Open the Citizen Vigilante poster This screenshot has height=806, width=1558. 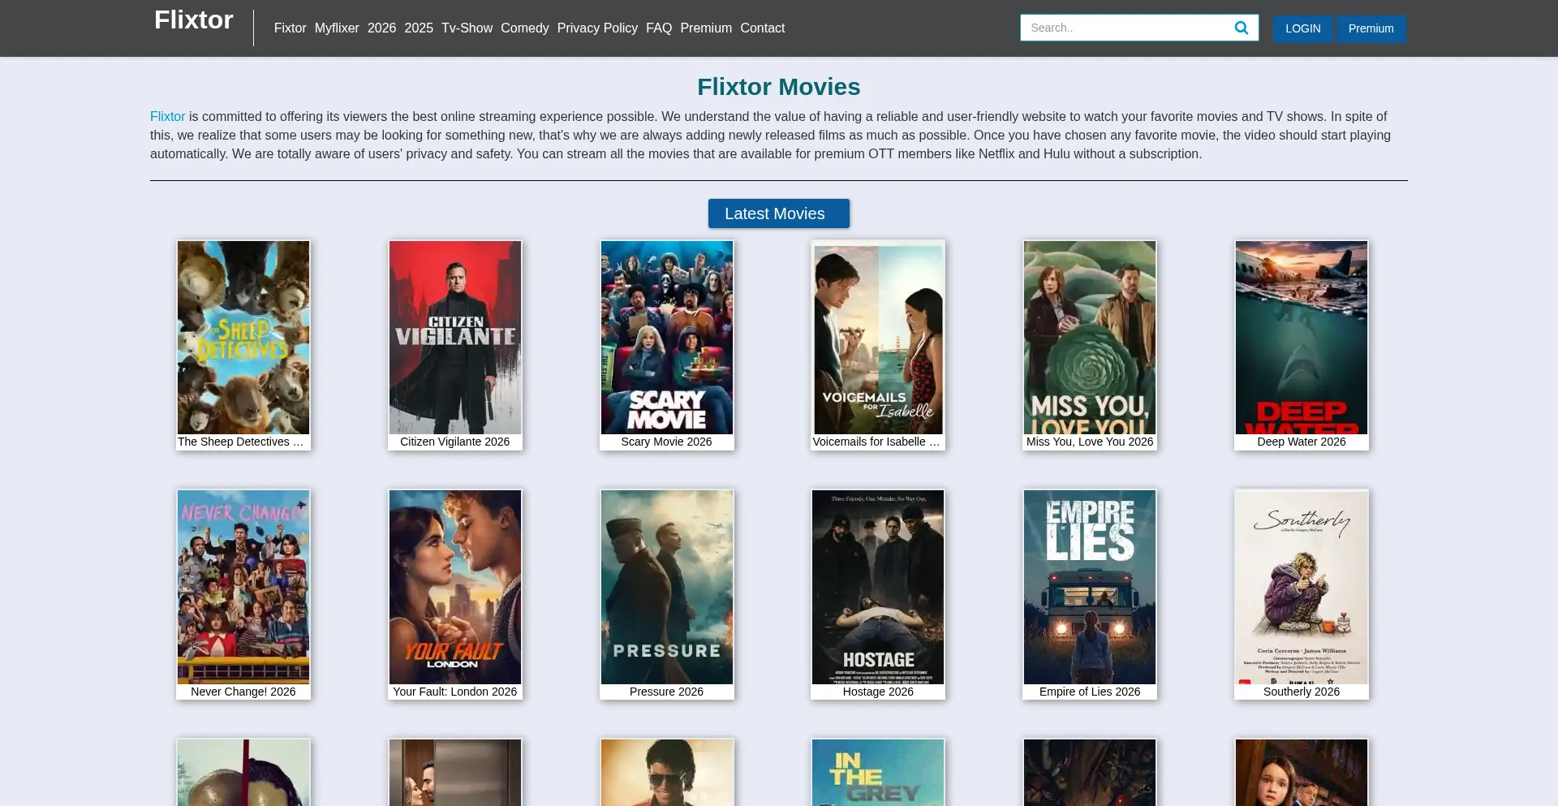[455, 338]
